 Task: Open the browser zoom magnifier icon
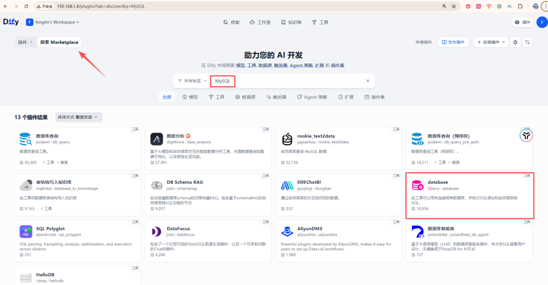pos(444,6)
